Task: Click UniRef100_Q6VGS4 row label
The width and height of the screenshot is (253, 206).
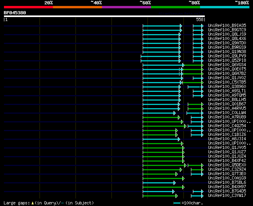Action: (227, 65)
